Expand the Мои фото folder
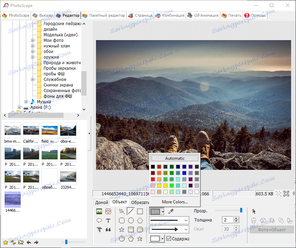 (x=33, y=40)
